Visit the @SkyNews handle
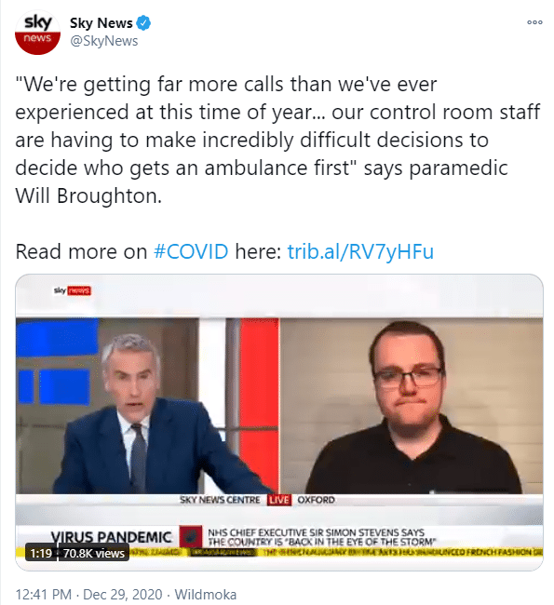 point(104,41)
